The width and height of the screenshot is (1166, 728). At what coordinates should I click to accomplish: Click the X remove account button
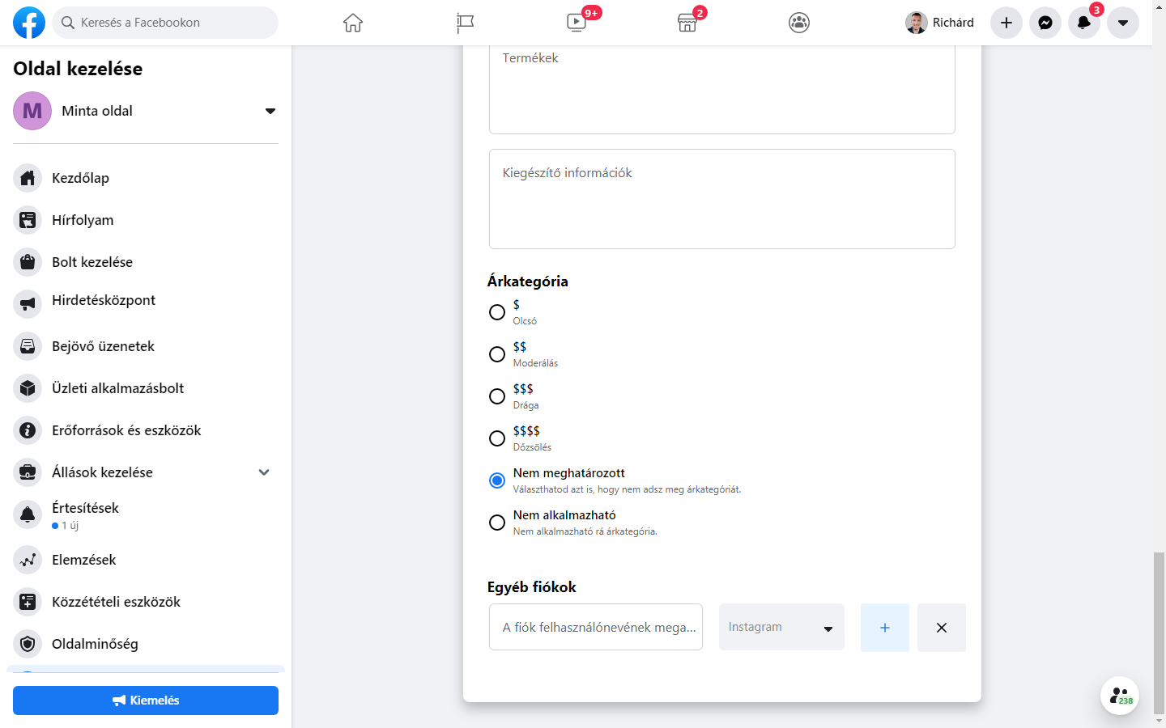click(942, 628)
